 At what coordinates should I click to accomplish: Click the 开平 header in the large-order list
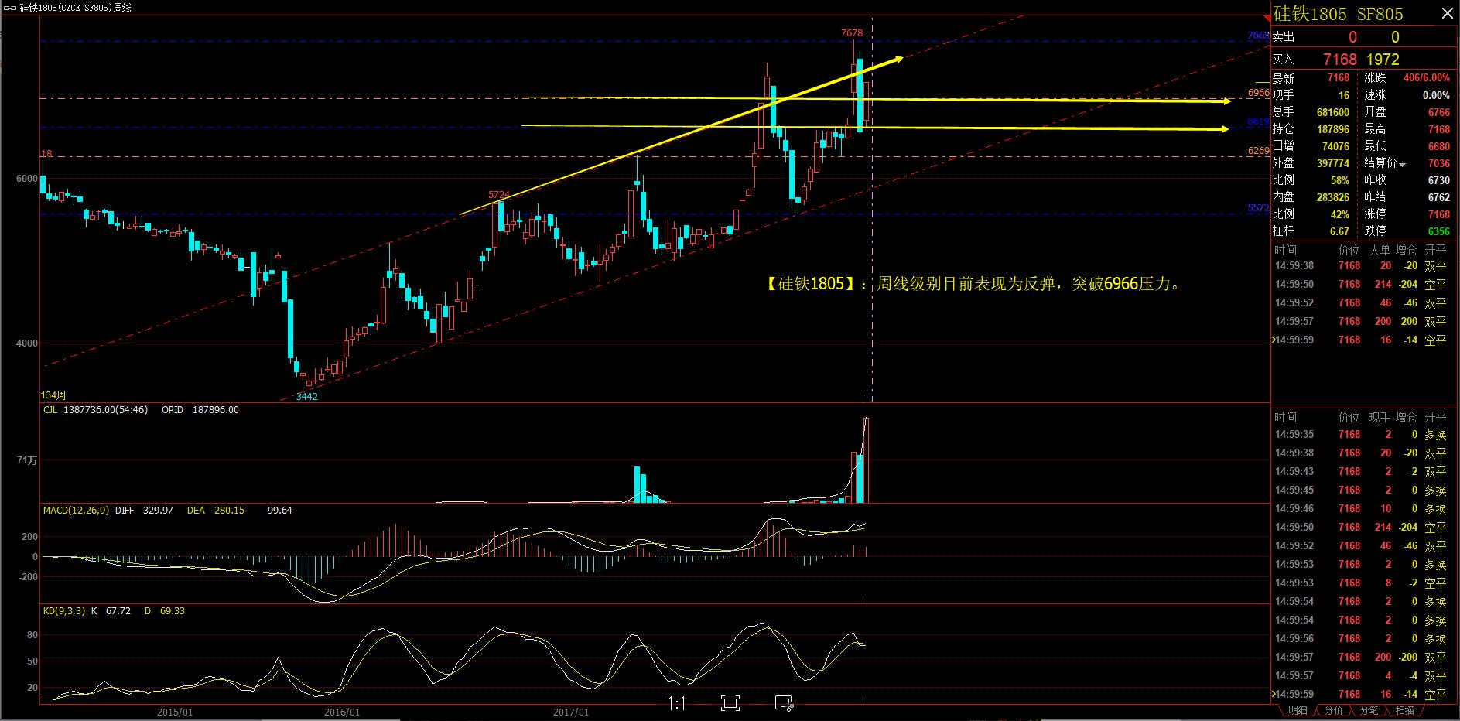click(x=1435, y=250)
